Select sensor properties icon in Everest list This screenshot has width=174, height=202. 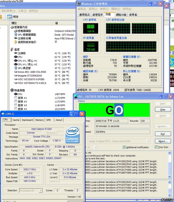12,27
